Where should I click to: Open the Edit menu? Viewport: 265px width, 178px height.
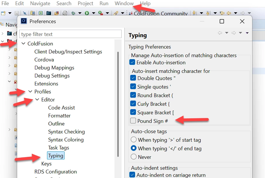(20, 3)
